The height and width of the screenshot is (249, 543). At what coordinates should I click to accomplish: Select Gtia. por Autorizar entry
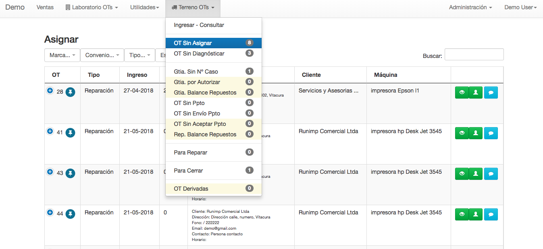pyautogui.click(x=214, y=82)
